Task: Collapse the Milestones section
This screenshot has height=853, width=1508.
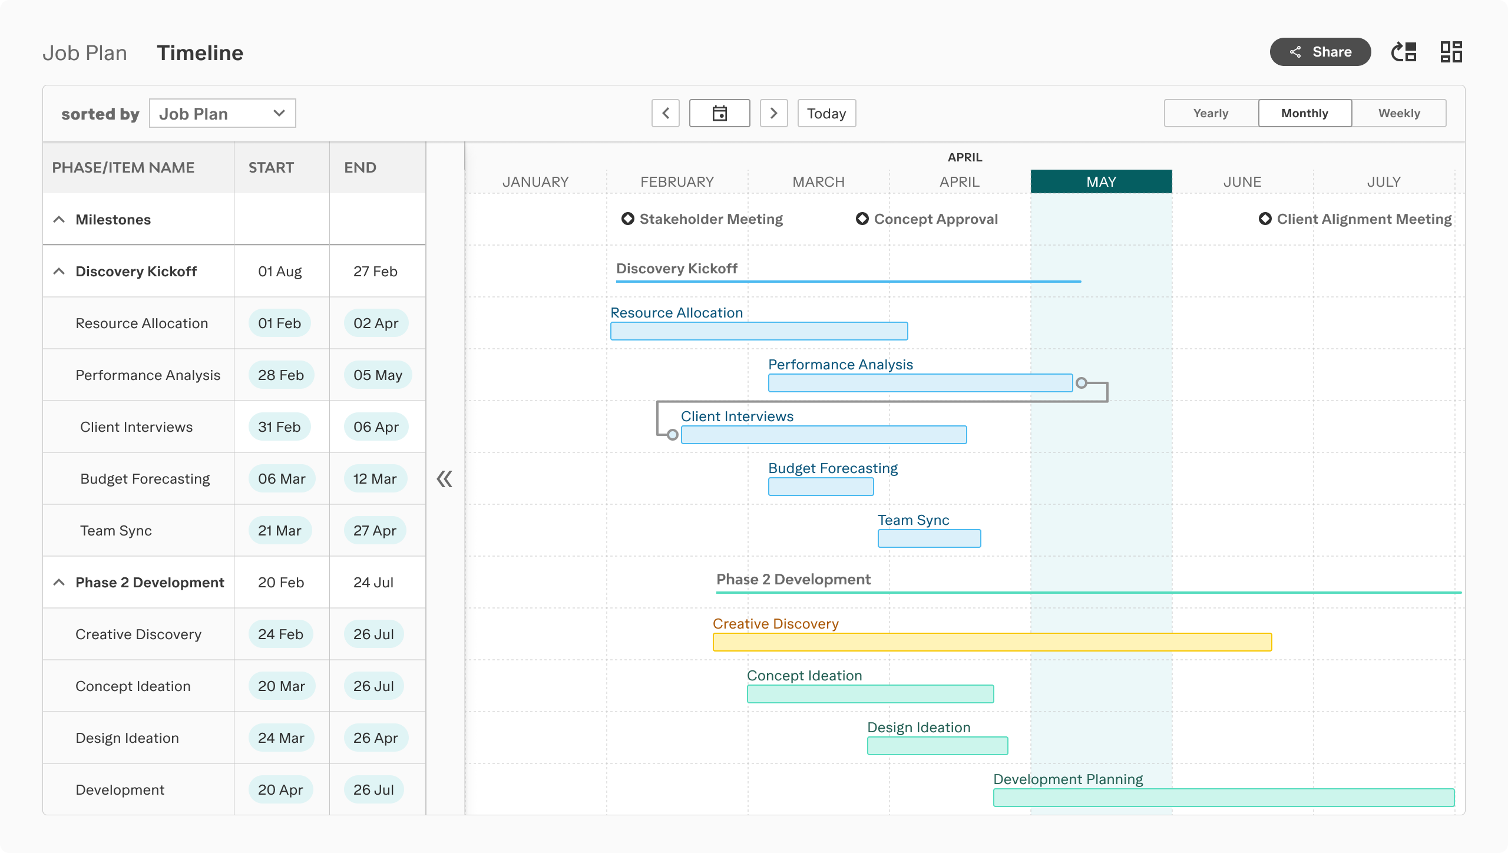Action: [59, 219]
